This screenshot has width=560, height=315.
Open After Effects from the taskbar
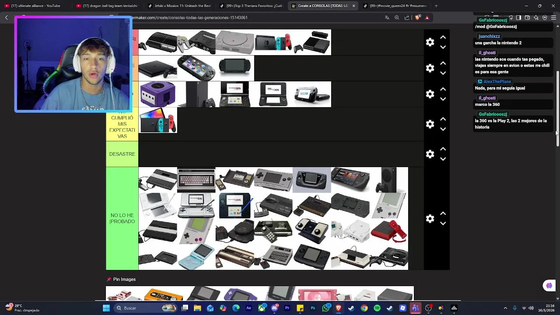(248, 308)
